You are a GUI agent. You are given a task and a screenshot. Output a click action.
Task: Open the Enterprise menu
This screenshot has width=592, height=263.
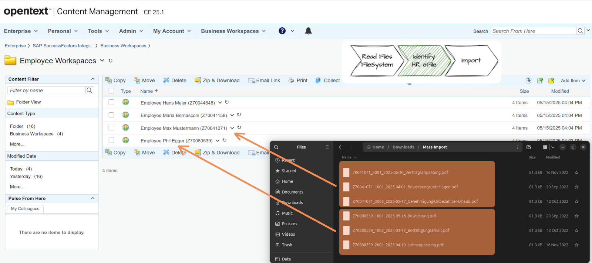coord(21,31)
